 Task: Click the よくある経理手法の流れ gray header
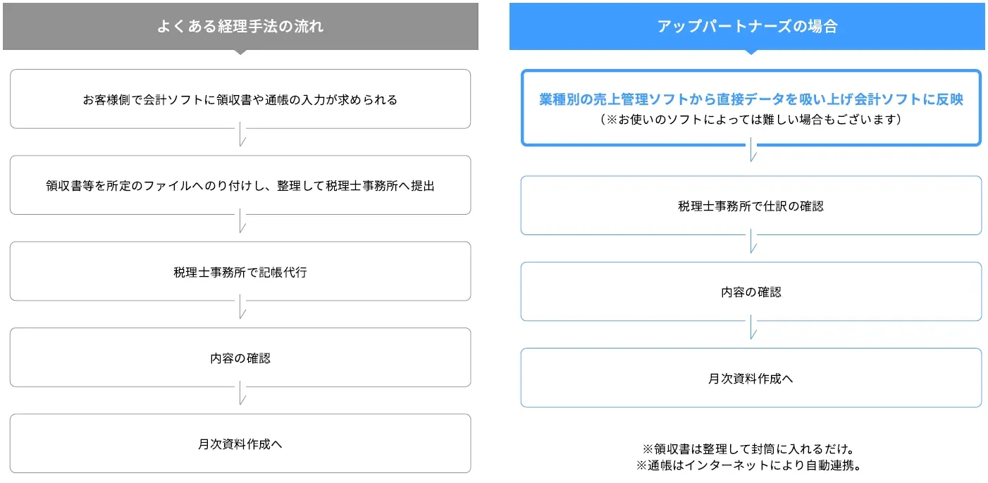[x=240, y=27]
